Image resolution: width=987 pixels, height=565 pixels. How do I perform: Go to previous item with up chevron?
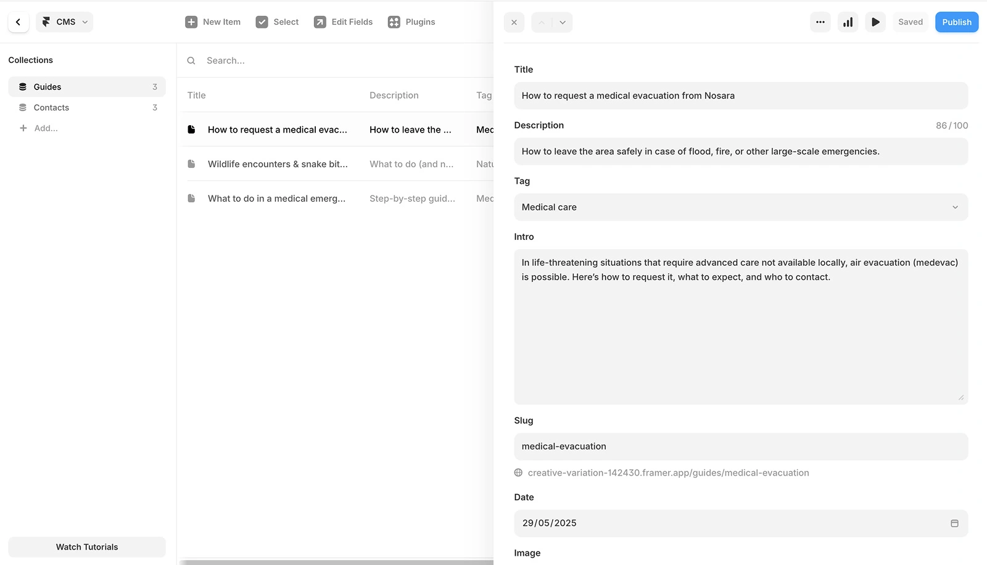point(542,22)
